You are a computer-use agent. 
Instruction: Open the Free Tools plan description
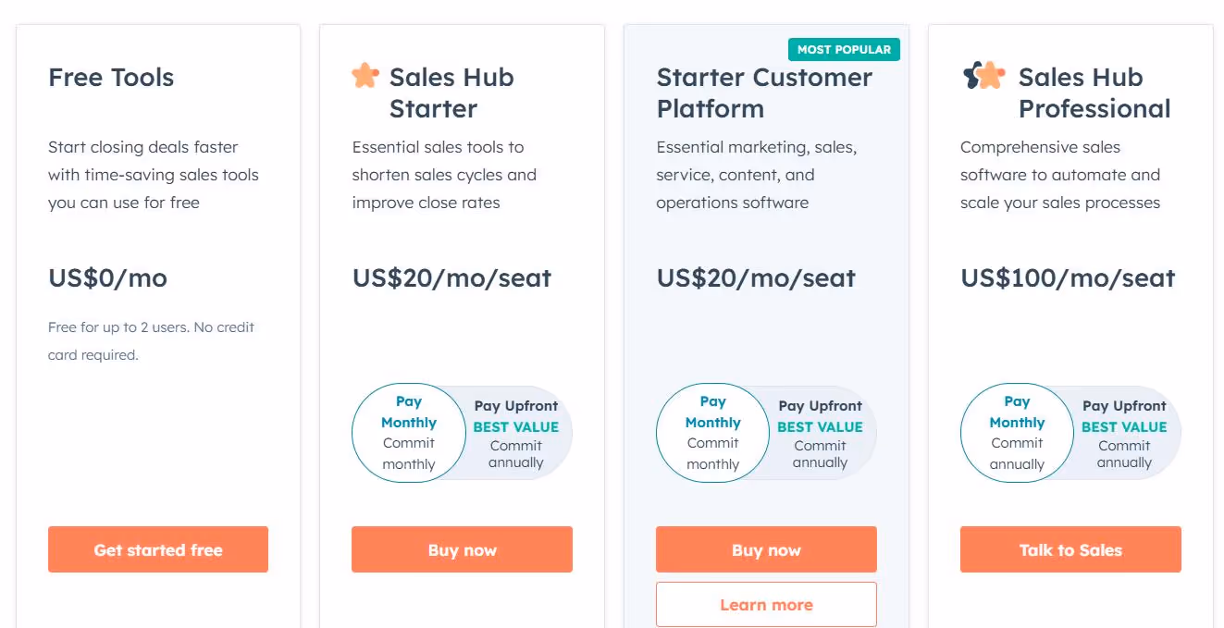[154, 175]
